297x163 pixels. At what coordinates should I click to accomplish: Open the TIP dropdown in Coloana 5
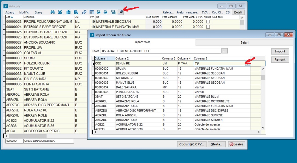(x=248, y=64)
